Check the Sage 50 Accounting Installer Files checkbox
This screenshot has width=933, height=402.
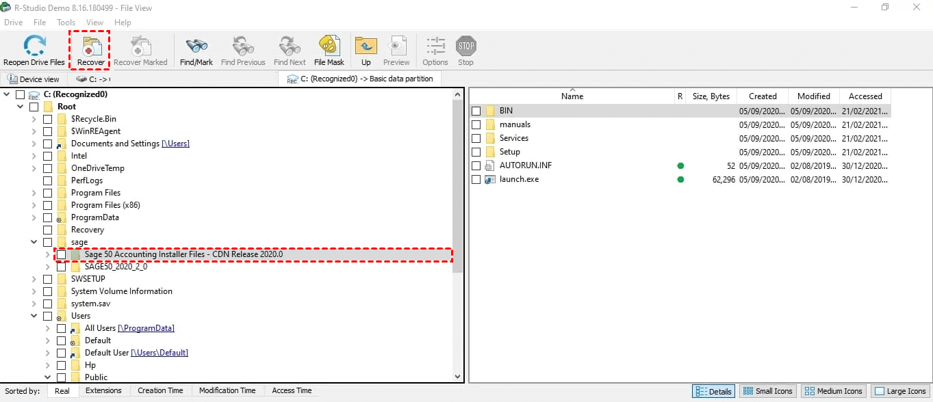pyautogui.click(x=61, y=254)
